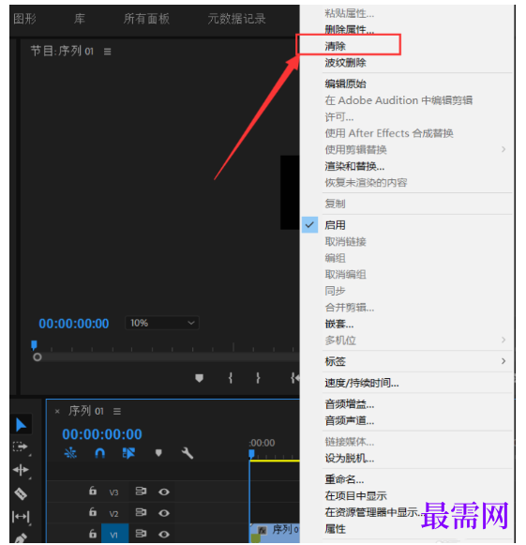Switch to 元数据记录 workspace
The width and height of the screenshot is (526, 545).
click(x=236, y=19)
